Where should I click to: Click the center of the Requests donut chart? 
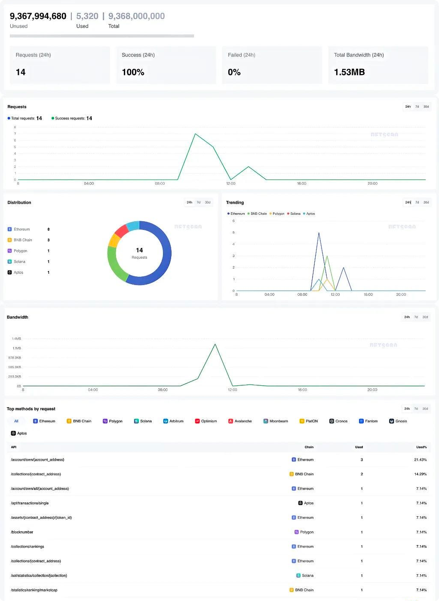click(x=139, y=253)
